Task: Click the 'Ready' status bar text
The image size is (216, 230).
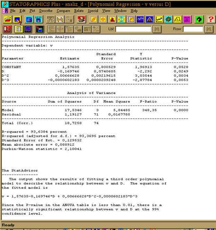Action: coord(8,225)
